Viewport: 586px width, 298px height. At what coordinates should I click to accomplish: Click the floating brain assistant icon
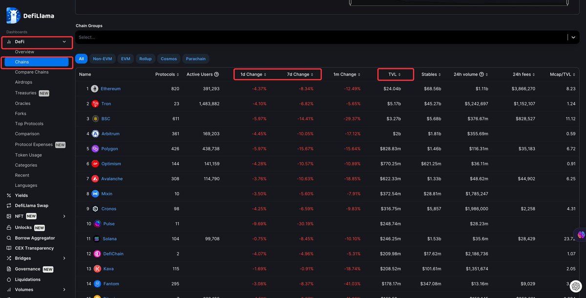[581, 235]
